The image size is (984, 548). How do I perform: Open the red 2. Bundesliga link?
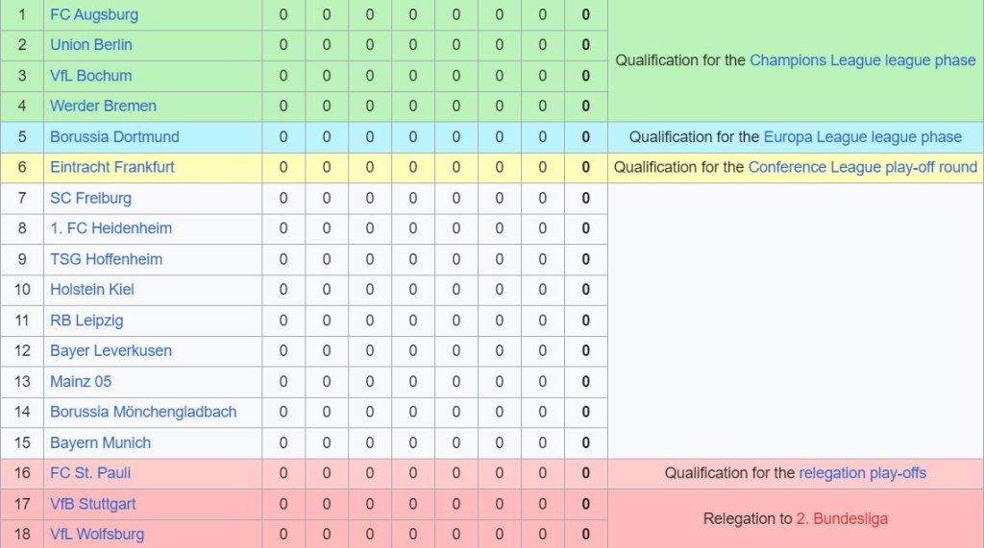click(842, 519)
